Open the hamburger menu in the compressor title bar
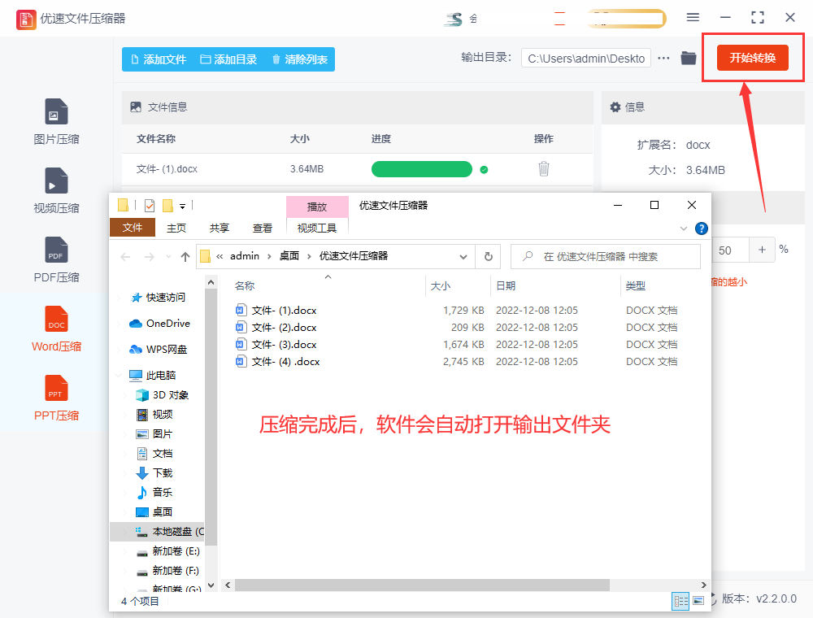Screen dimensions: 813x618 693,18
